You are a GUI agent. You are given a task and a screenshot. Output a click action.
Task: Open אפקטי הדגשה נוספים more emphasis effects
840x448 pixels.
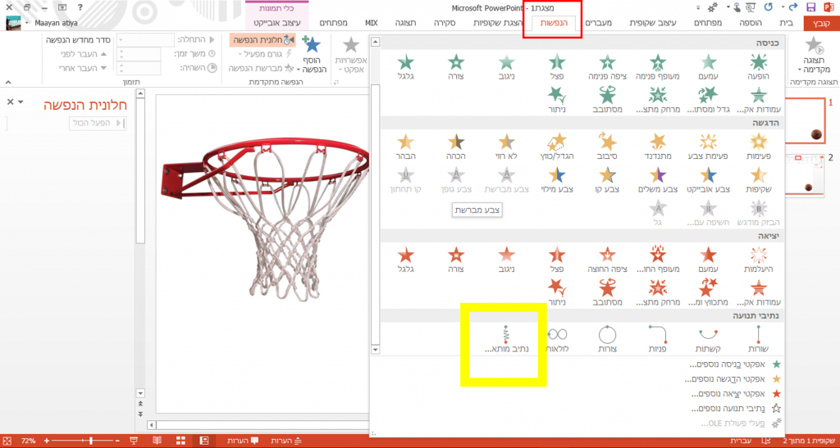(731, 379)
